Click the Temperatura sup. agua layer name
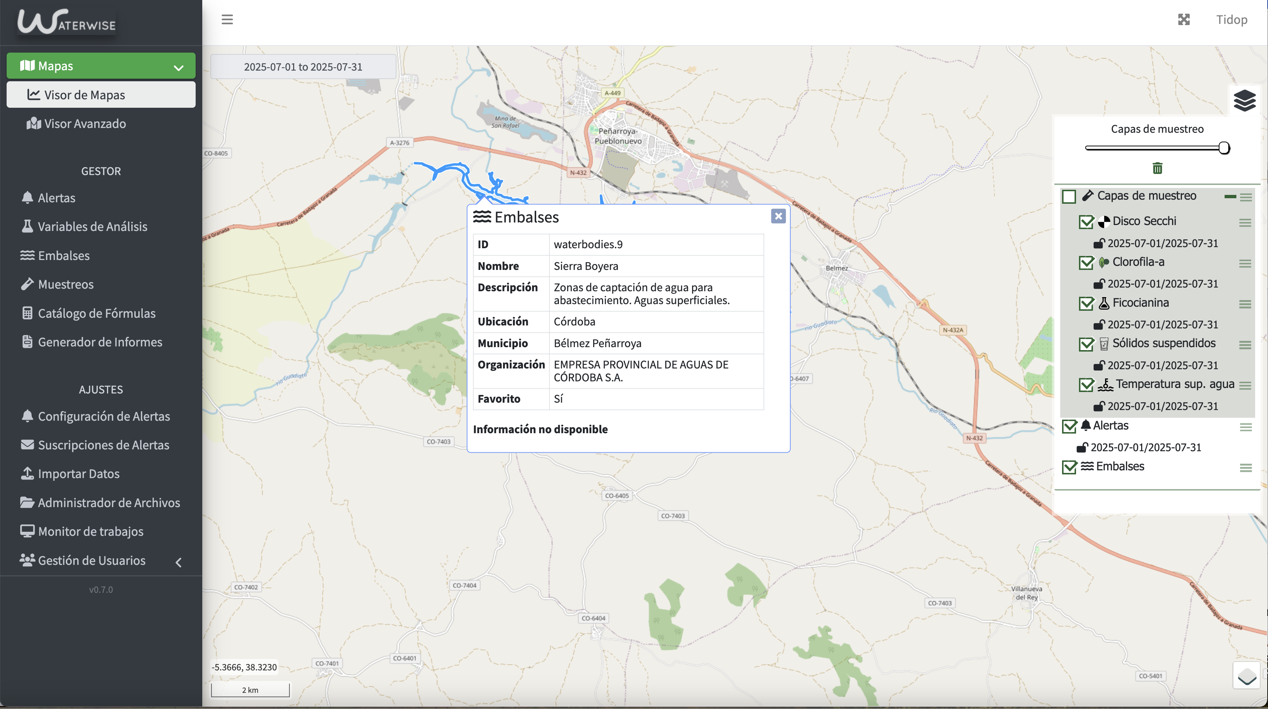Viewport: 1268px width, 709px height. point(1175,384)
